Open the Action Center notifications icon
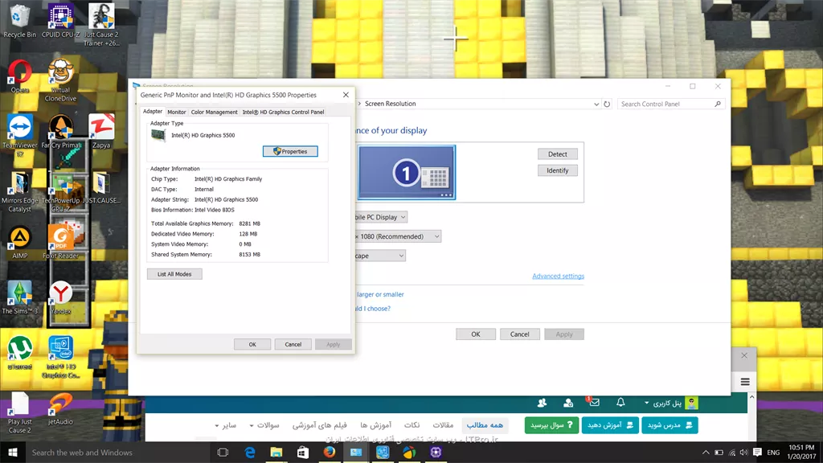Viewport: 823px width, 463px height. tap(757, 452)
